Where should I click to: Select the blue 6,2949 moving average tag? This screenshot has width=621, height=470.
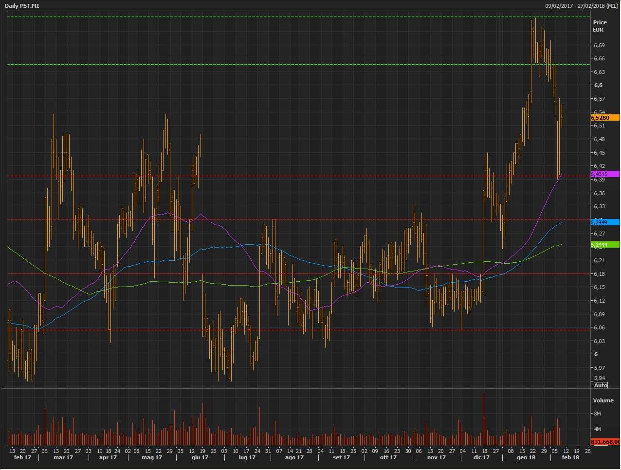pyautogui.click(x=604, y=222)
